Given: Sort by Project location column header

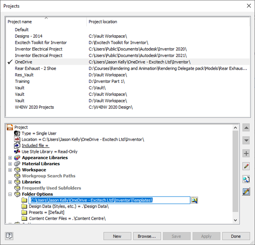Looking at the screenshot, I should (168, 22).
